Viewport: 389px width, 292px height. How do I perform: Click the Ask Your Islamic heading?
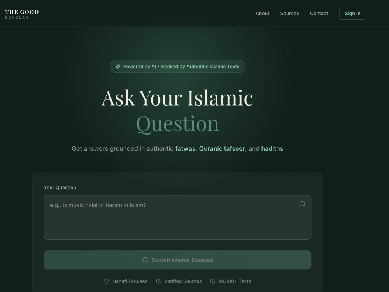pyautogui.click(x=177, y=98)
